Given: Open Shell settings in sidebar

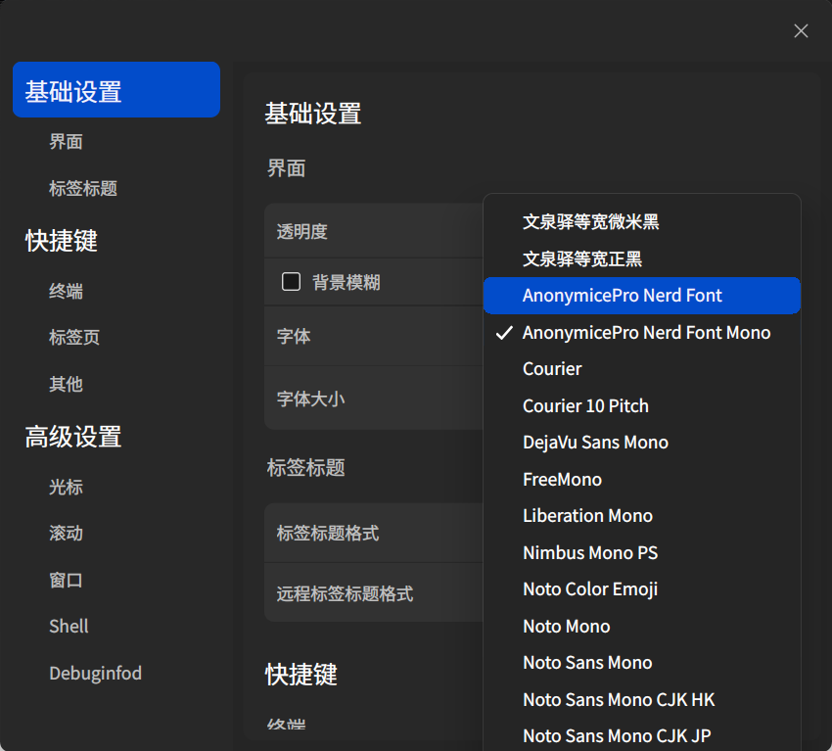Looking at the screenshot, I should (x=69, y=627).
